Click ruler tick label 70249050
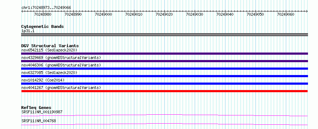The height and width of the screenshot is (129, 318). click(255, 14)
